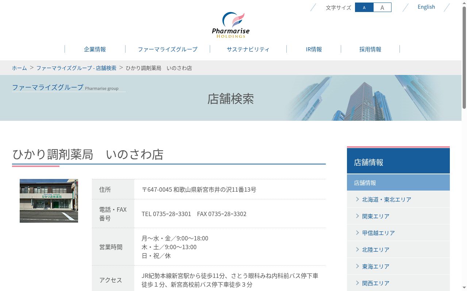Open the IR情報 menu

pyautogui.click(x=314, y=49)
